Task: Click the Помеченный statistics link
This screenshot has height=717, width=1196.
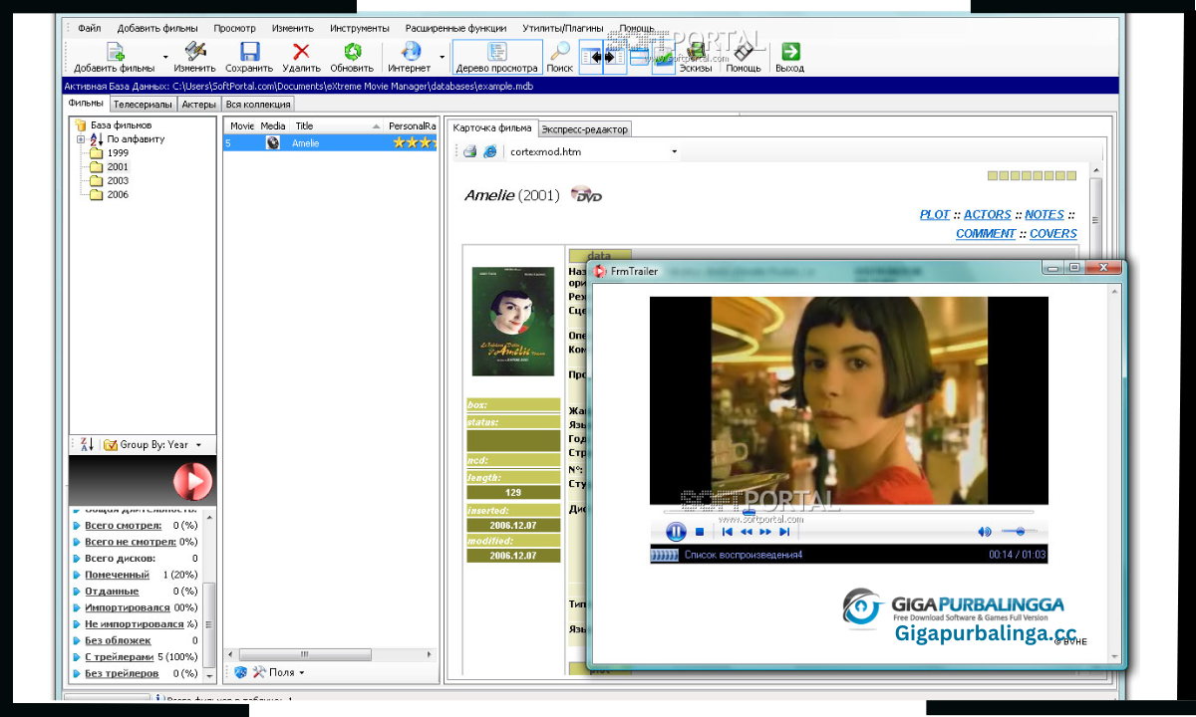Action: point(117,575)
